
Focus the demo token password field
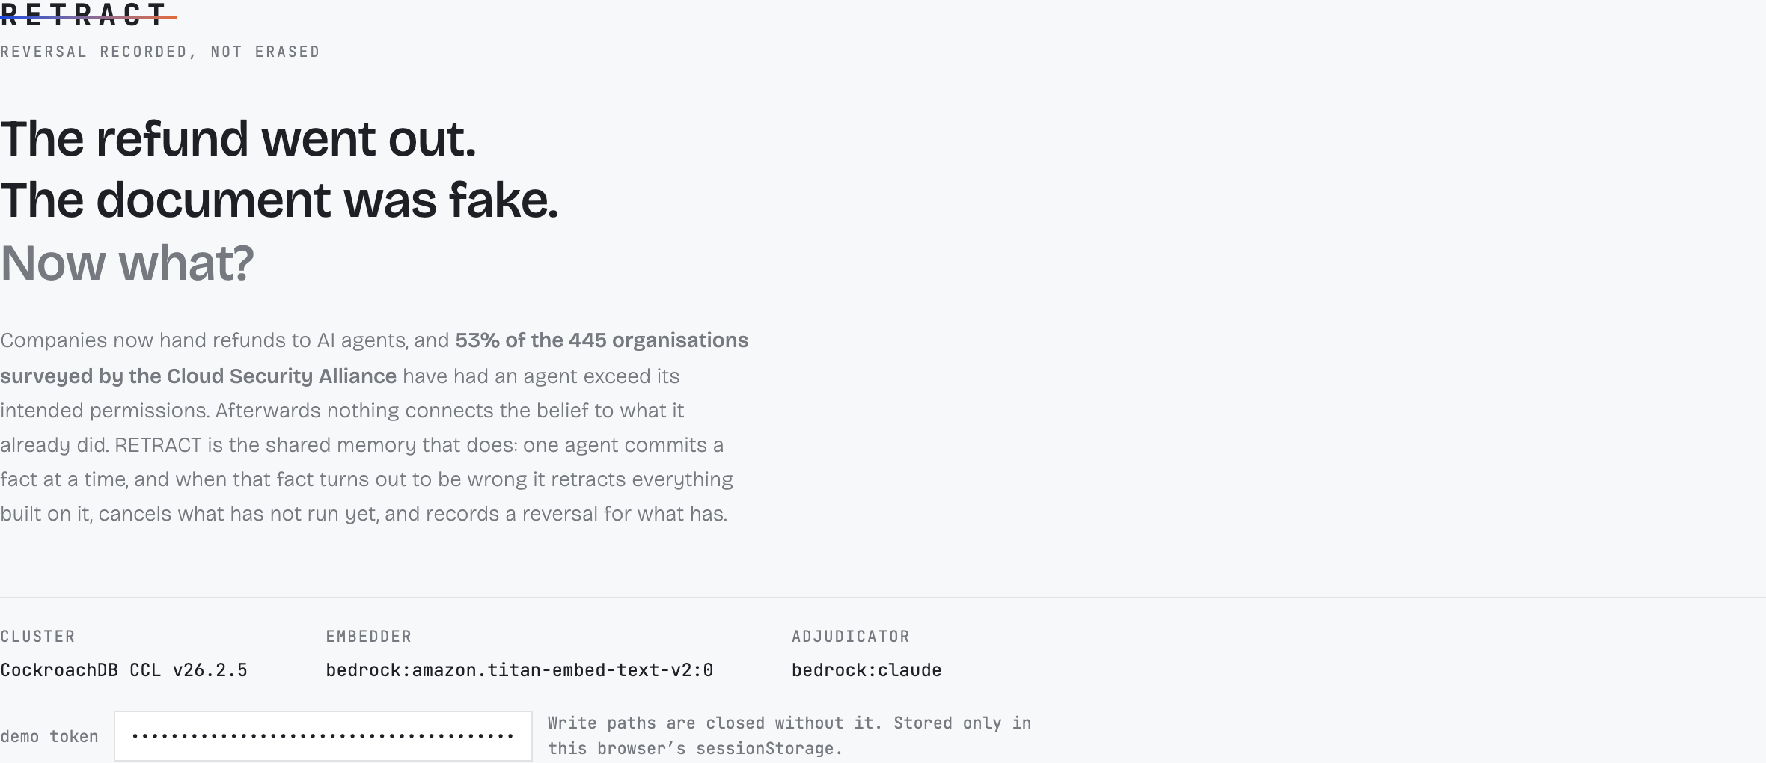pos(323,736)
